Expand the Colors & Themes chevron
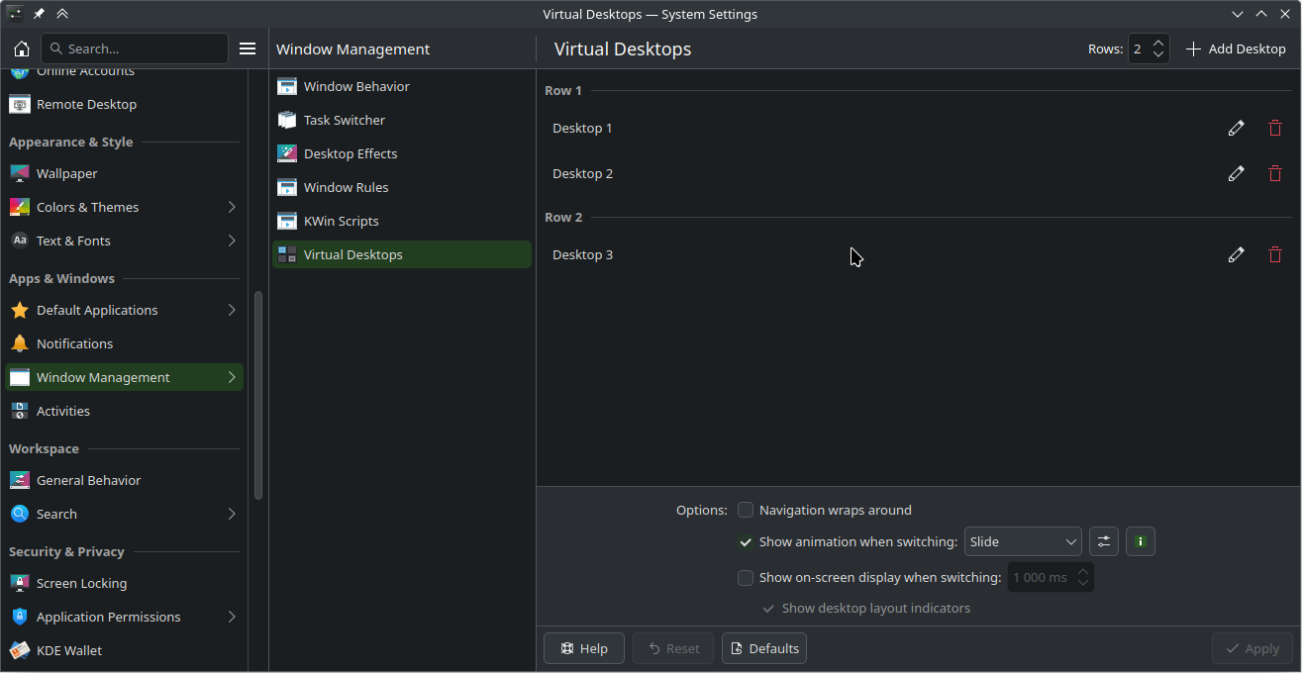 (232, 207)
